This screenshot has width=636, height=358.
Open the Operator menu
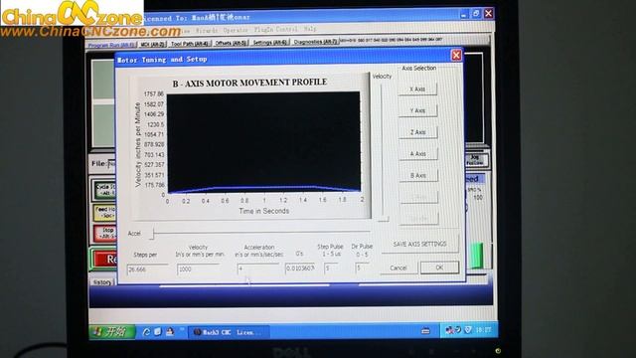coord(236,30)
